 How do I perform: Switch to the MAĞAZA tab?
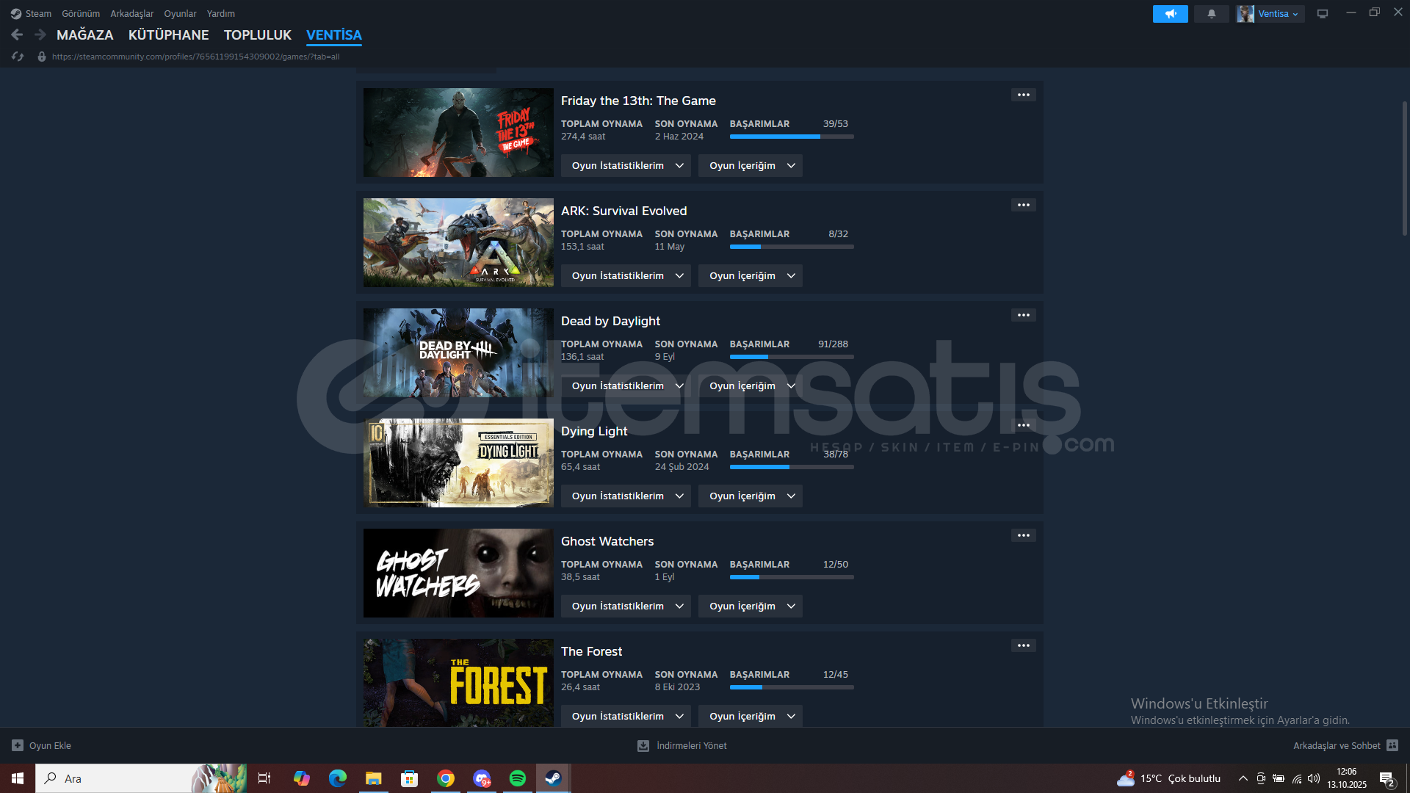(85, 35)
